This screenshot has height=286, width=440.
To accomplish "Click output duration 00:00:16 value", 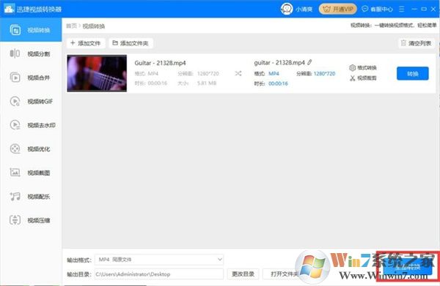I will (278, 83).
